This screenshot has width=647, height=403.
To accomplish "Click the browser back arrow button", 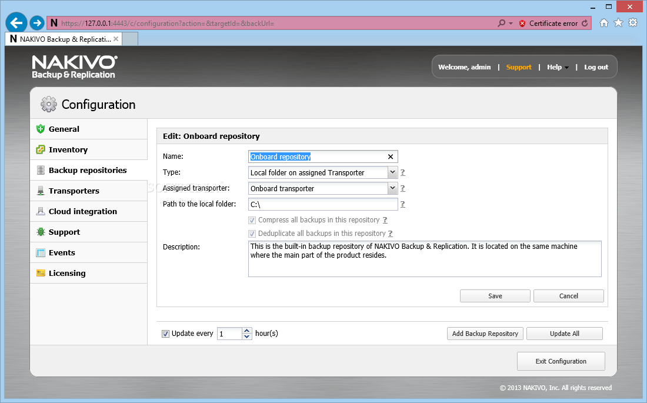I will pos(16,23).
